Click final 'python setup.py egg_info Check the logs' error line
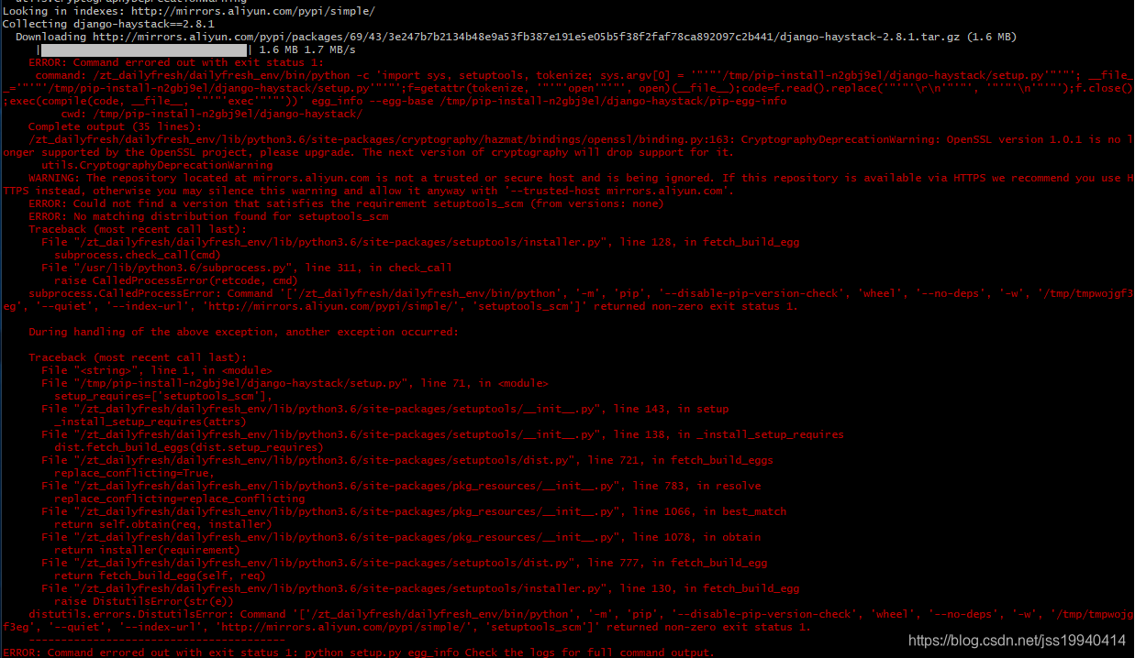The height and width of the screenshot is (658, 1135). (x=358, y=653)
